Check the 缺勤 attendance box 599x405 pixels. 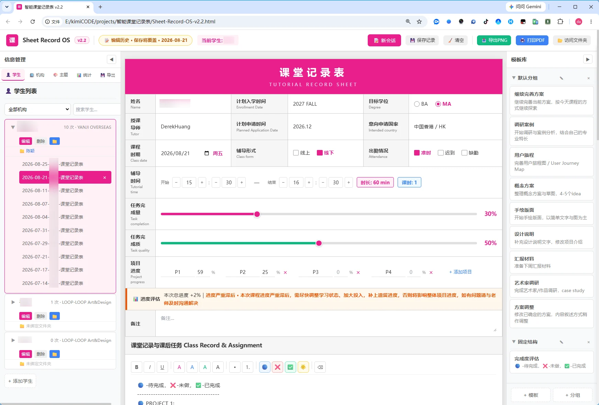pos(464,153)
